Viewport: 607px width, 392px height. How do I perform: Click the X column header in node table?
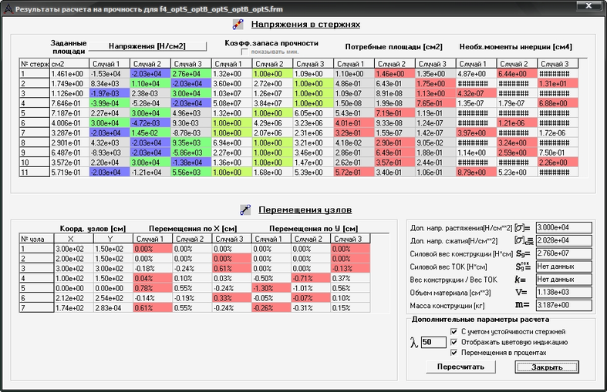73,239
